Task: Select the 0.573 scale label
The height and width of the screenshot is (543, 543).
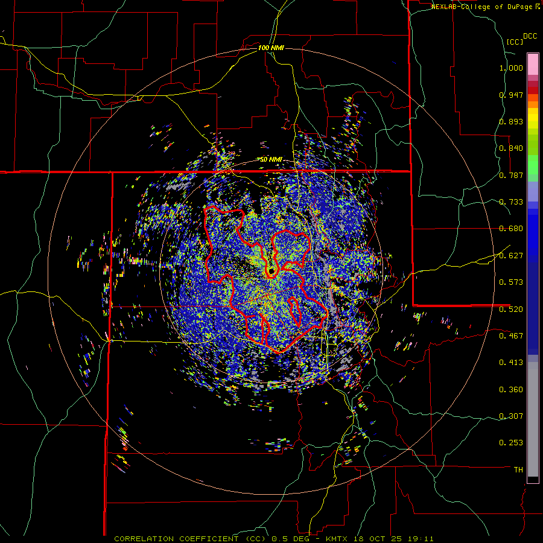Action: 511,282
